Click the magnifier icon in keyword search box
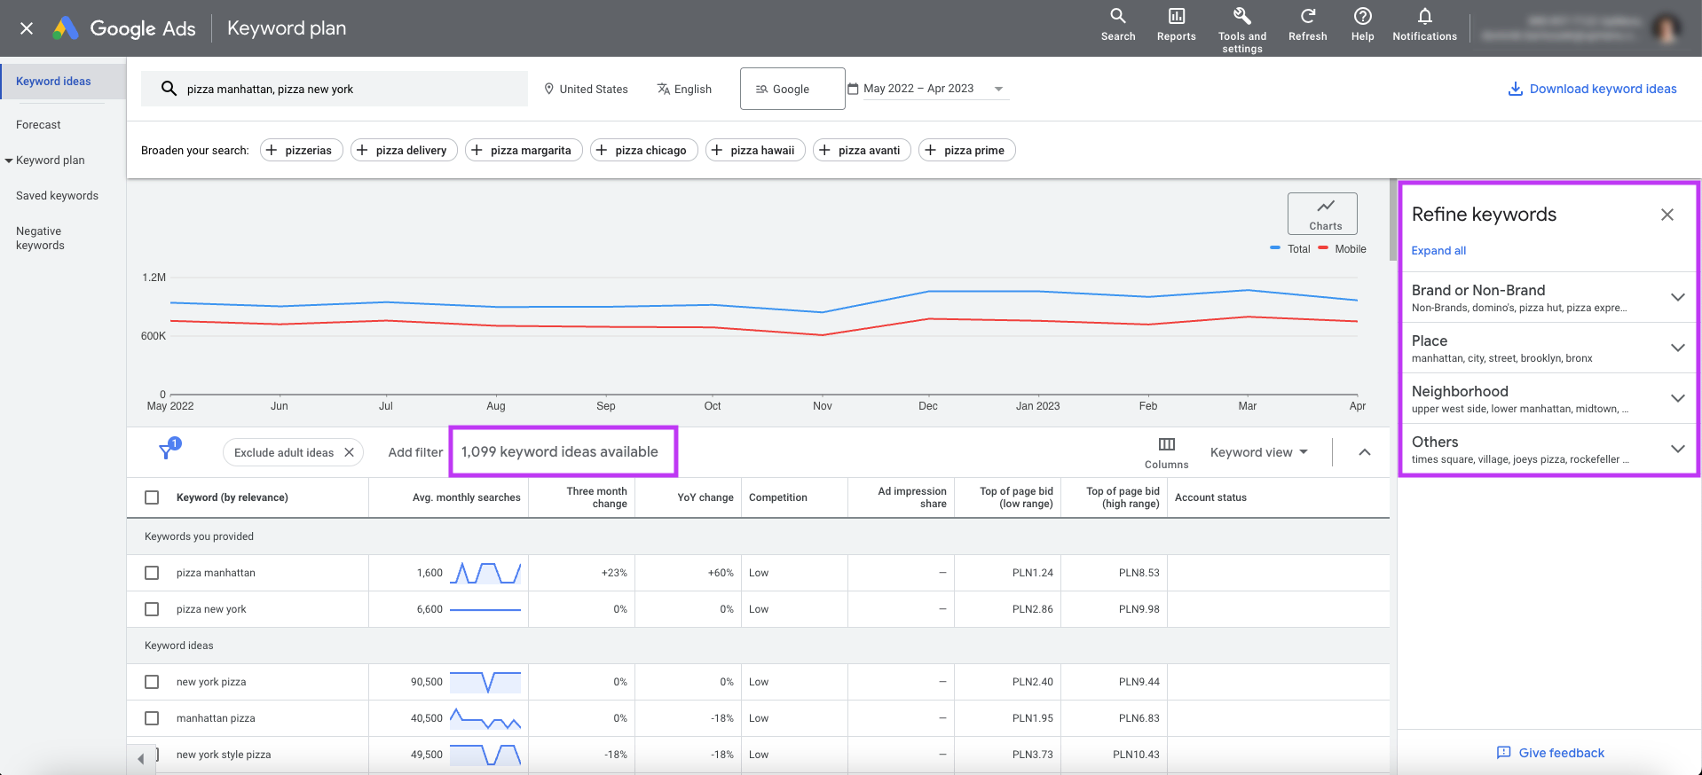Screen dimensions: 1702x775 pyautogui.click(x=169, y=89)
